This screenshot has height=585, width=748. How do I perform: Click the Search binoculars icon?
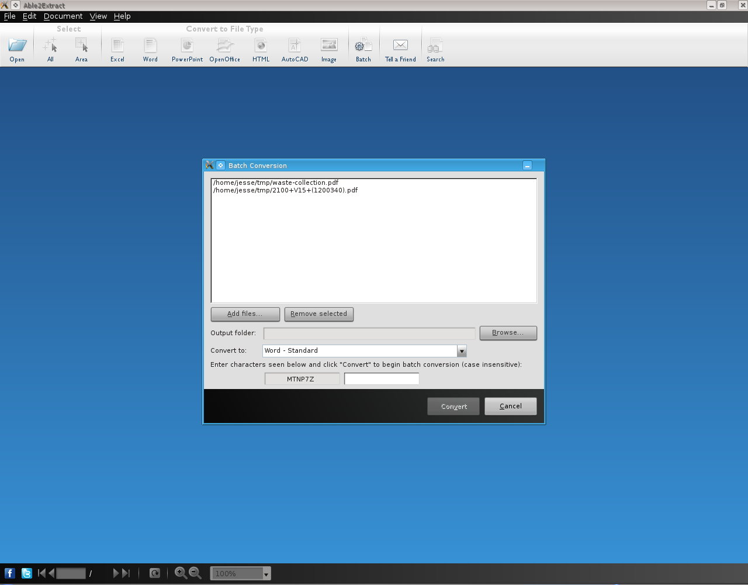[x=435, y=46]
